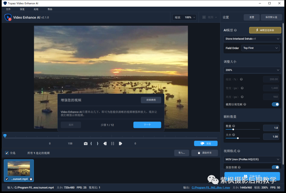The image size is (286, 193).
Task: Open the 预览 menu
Action: click(x=22, y=9)
